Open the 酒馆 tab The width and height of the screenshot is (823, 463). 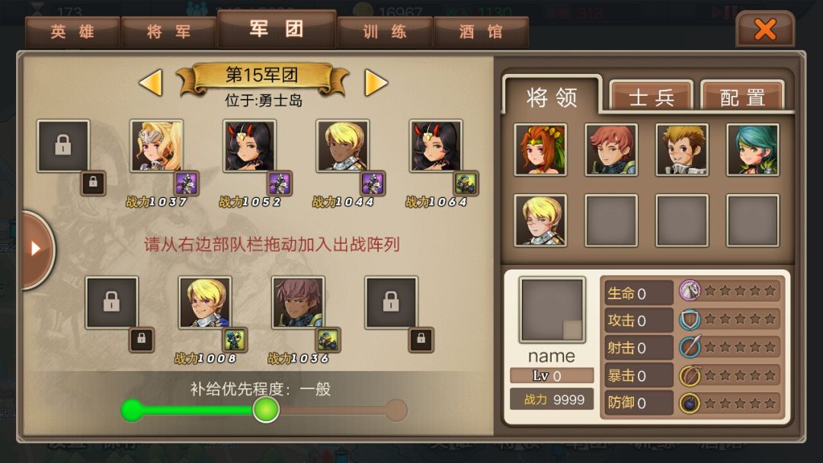pyautogui.click(x=482, y=32)
